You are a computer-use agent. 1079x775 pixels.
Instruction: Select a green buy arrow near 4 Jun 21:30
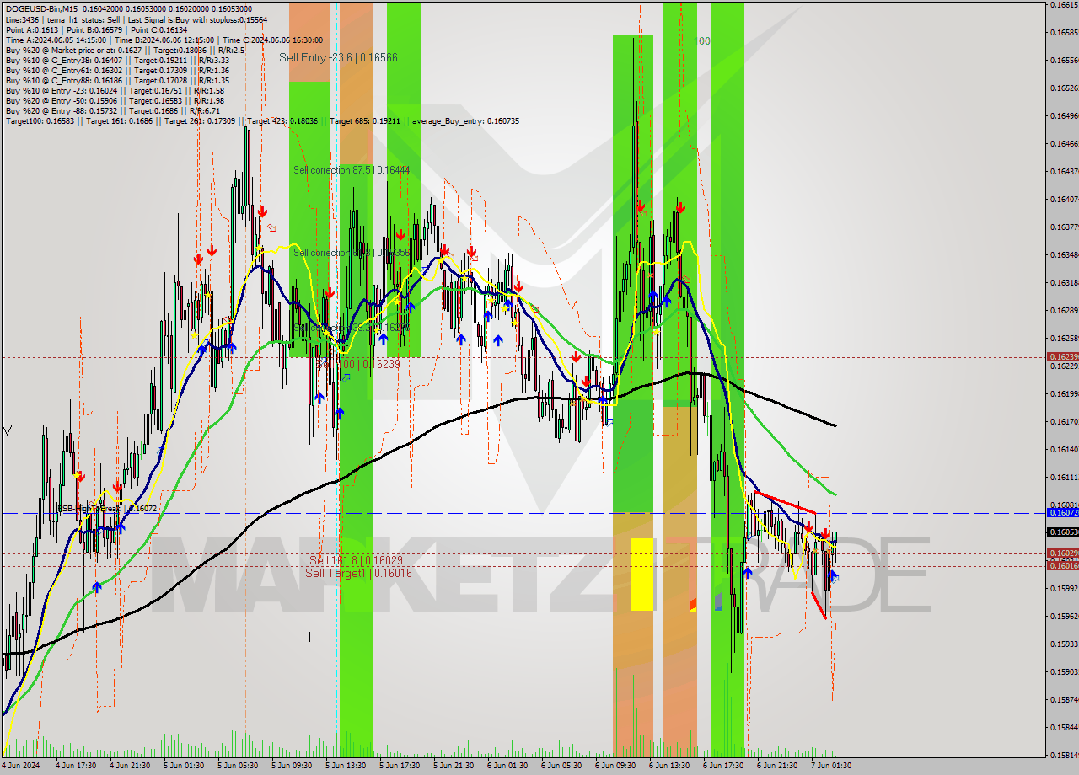coord(97,585)
